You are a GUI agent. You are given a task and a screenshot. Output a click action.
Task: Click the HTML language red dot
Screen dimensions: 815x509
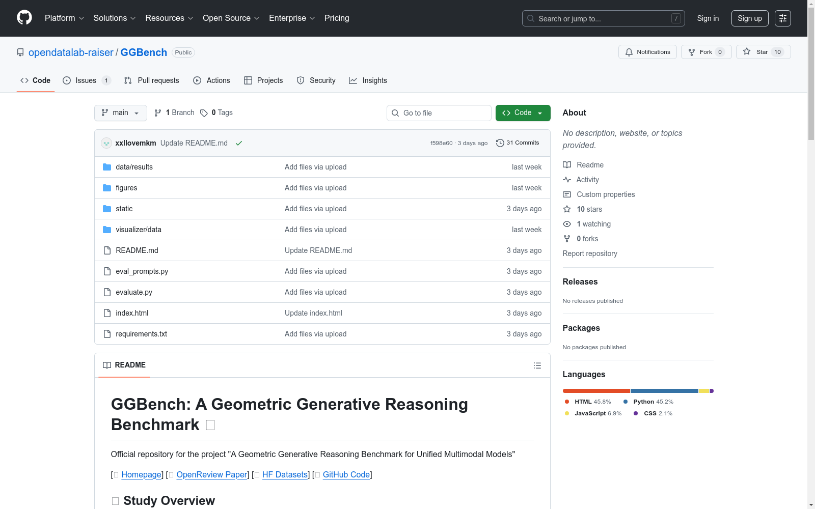pyautogui.click(x=567, y=402)
